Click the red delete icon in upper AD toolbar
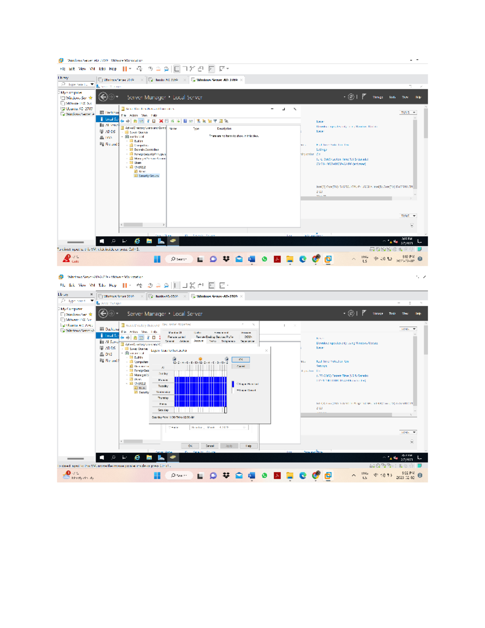 pos(161,121)
